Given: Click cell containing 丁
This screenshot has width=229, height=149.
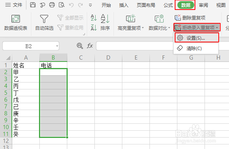Looking at the screenshot, I should (x=26, y=93).
